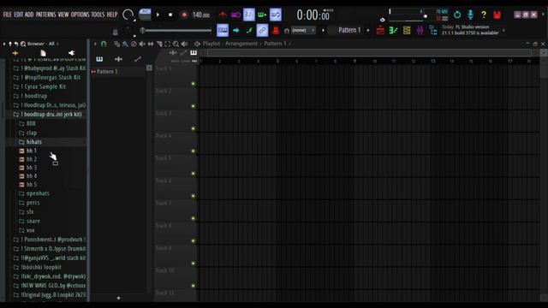Click the browser current project file icon
Image resolution: width=548 pixels, height=308 pixels.
pos(43,53)
